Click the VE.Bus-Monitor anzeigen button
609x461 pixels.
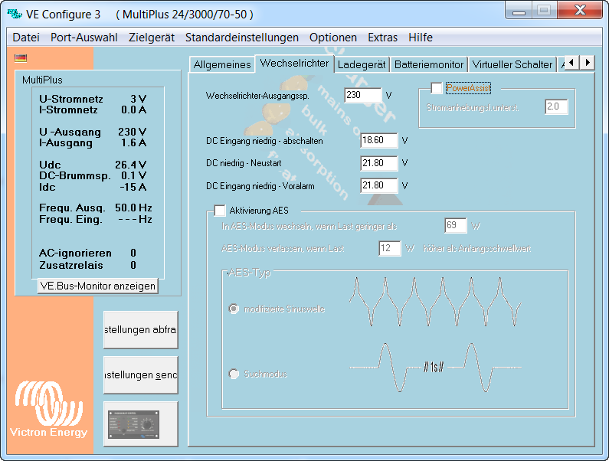click(97, 286)
